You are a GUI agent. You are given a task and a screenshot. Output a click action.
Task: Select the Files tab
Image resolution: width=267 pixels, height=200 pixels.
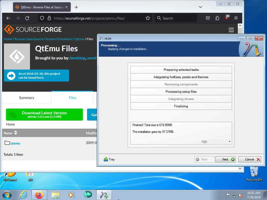(72, 98)
